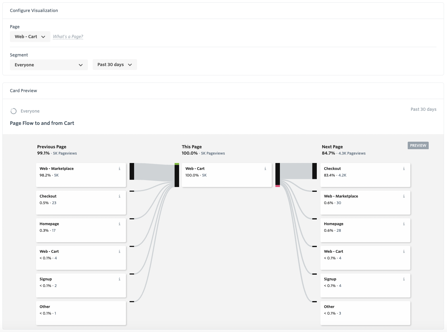Click the green highlighted segment on the Sankey bar
The height and width of the screenshot is (332, 447).
[177, 164]
